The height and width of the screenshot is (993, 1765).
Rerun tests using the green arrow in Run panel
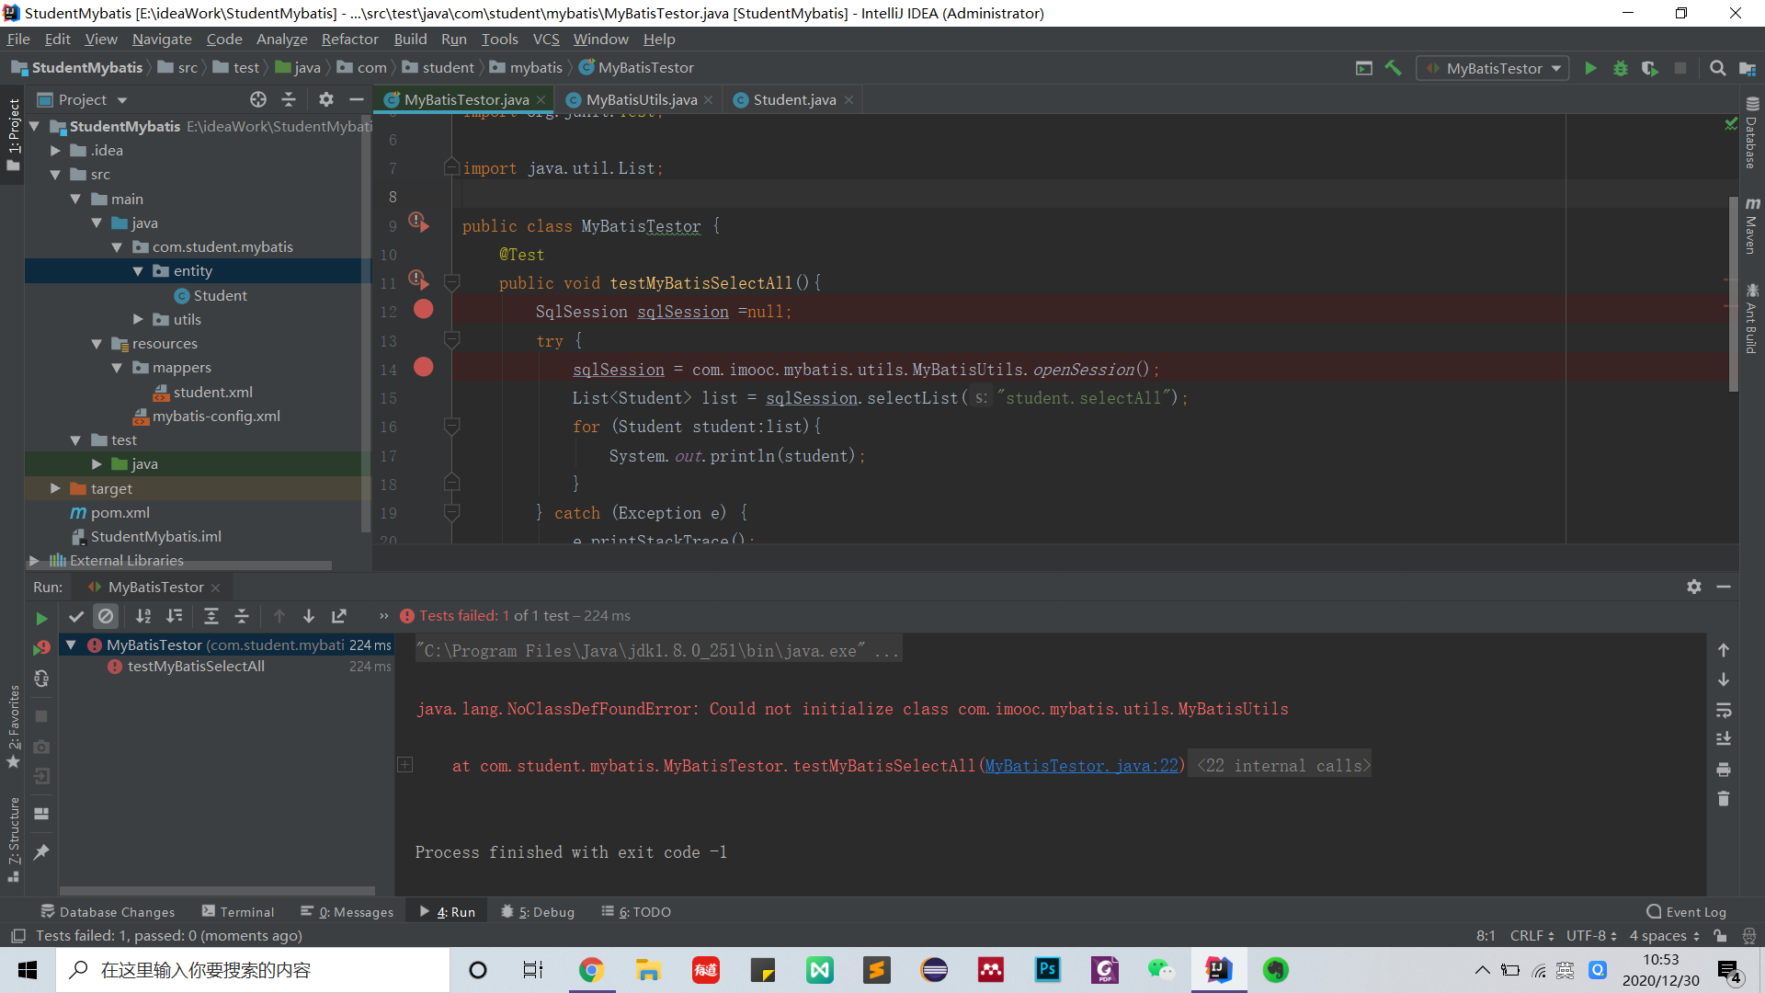[x=41, y=618]
